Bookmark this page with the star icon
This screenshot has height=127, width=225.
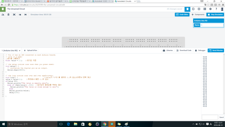(208, 5)
